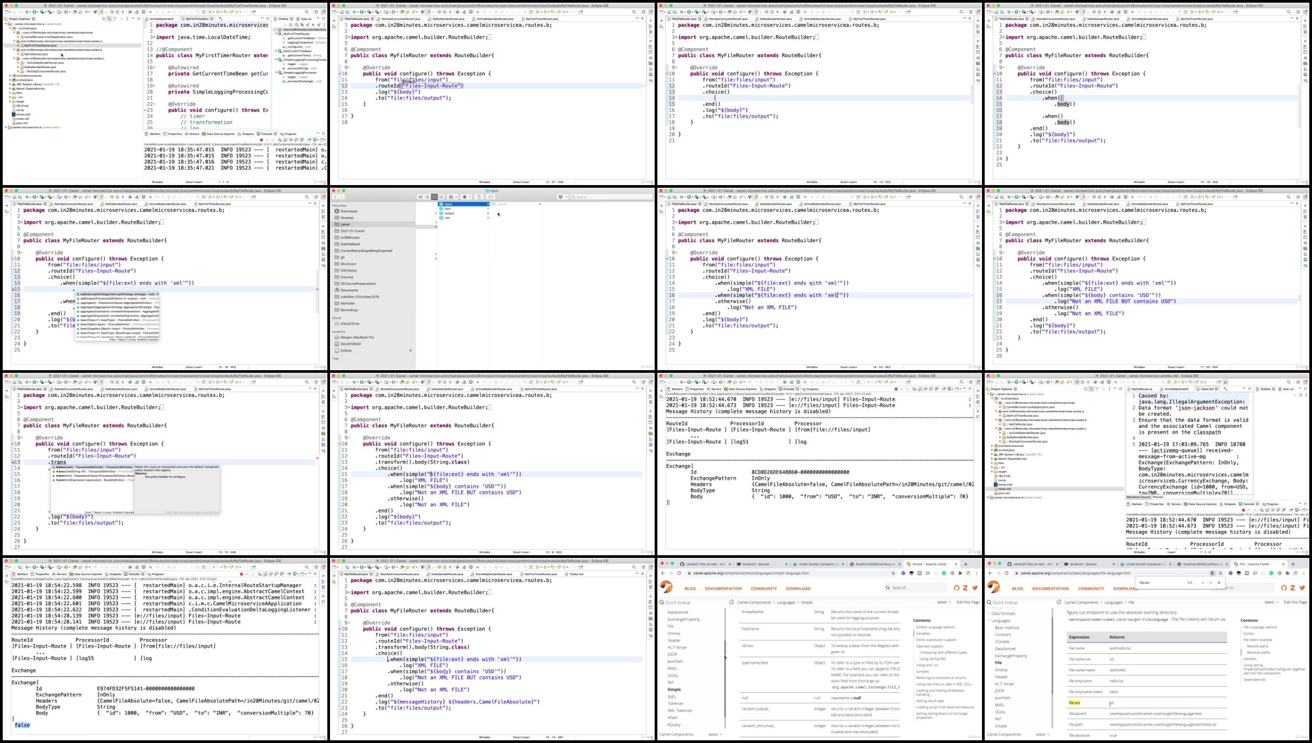1312x743 pixels.
Task: Open the gear Action menu in Finder toolbar
Action: pos(466,197)
